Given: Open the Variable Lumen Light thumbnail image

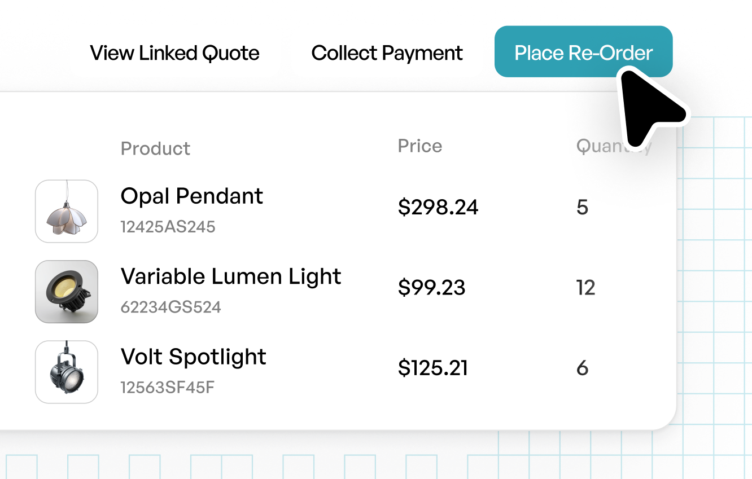Looking at the screenshot, I should pos(67,291).
